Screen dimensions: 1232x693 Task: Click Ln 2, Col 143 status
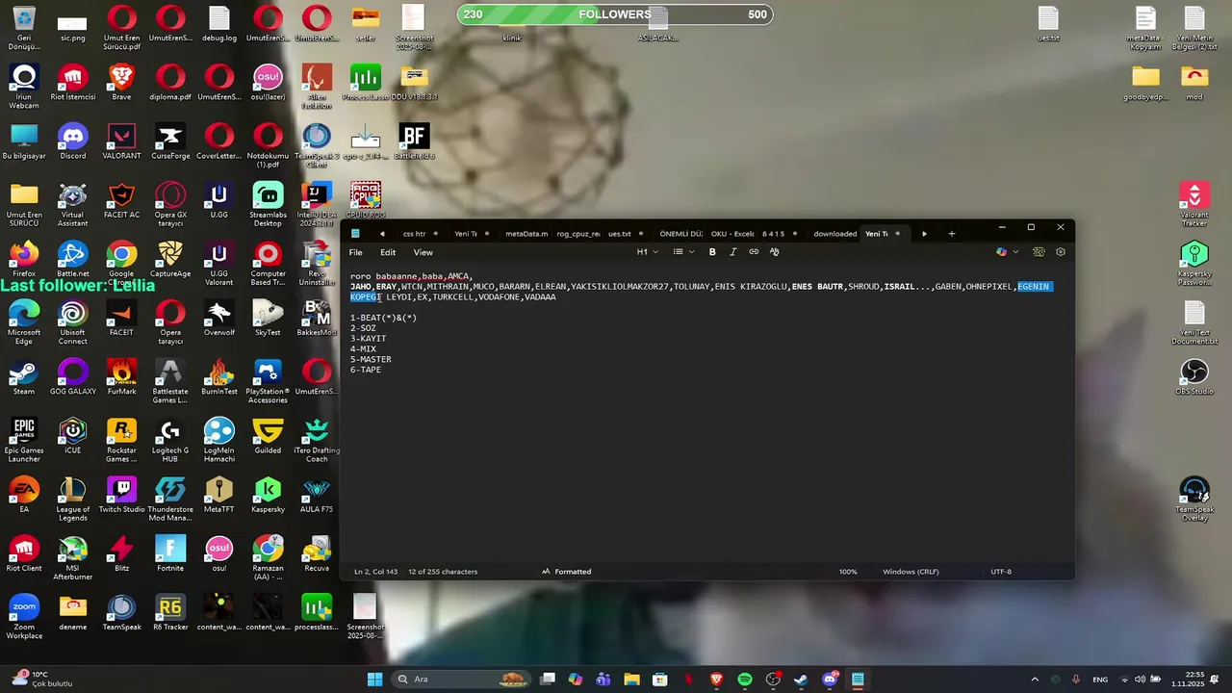375,572
